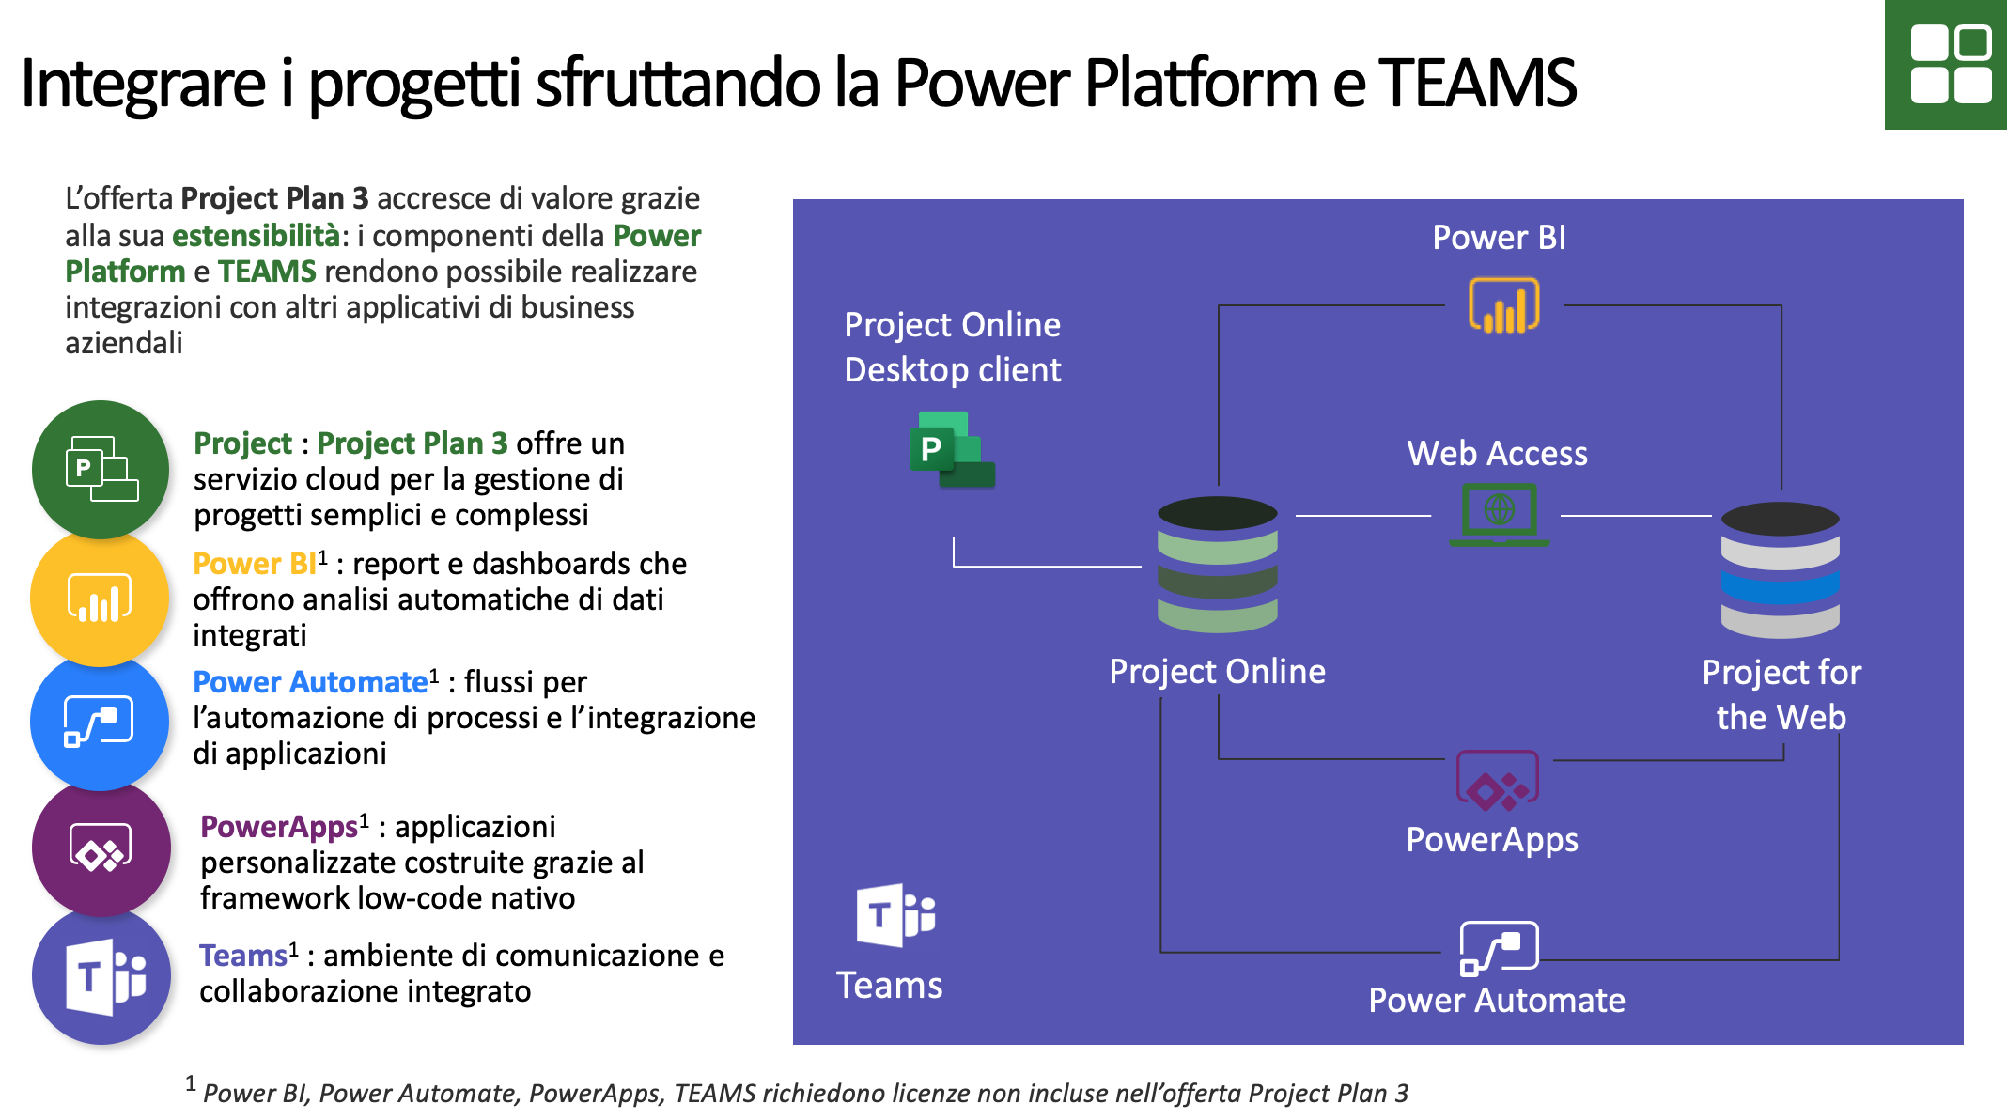
Task: Click the 'Project Online Desktop client' label
Action: click(x=952, y=347)
